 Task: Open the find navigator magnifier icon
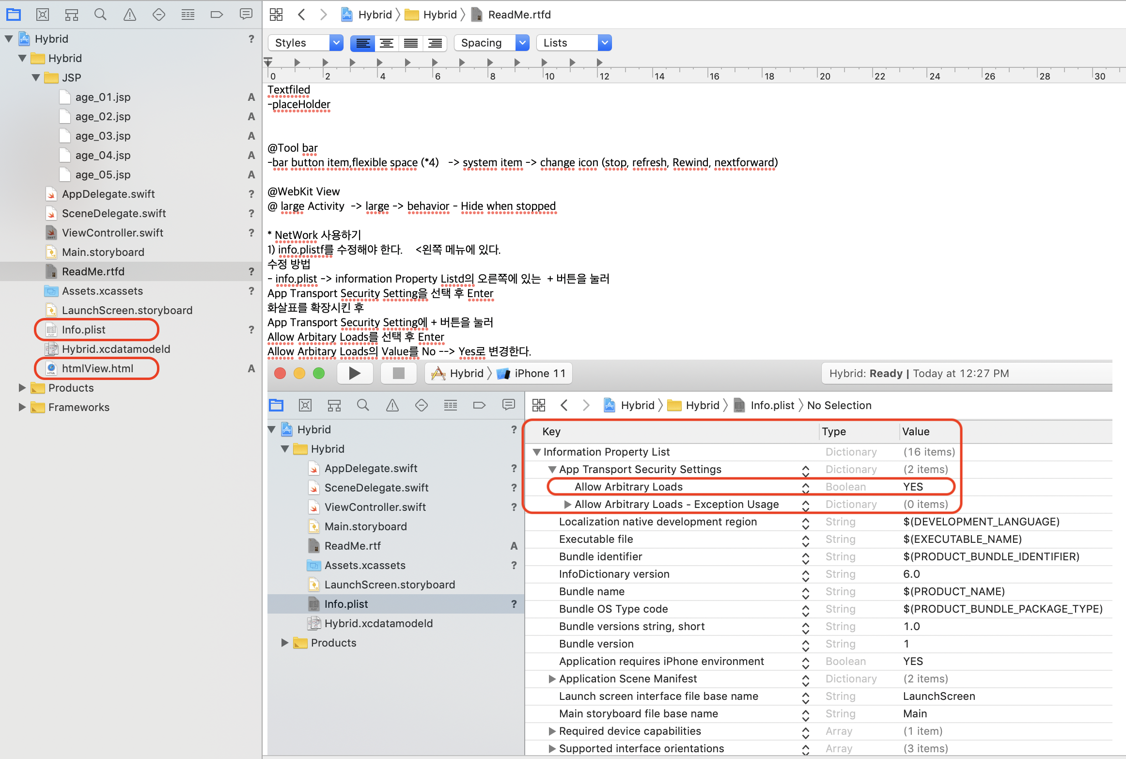tap(100, 15)
